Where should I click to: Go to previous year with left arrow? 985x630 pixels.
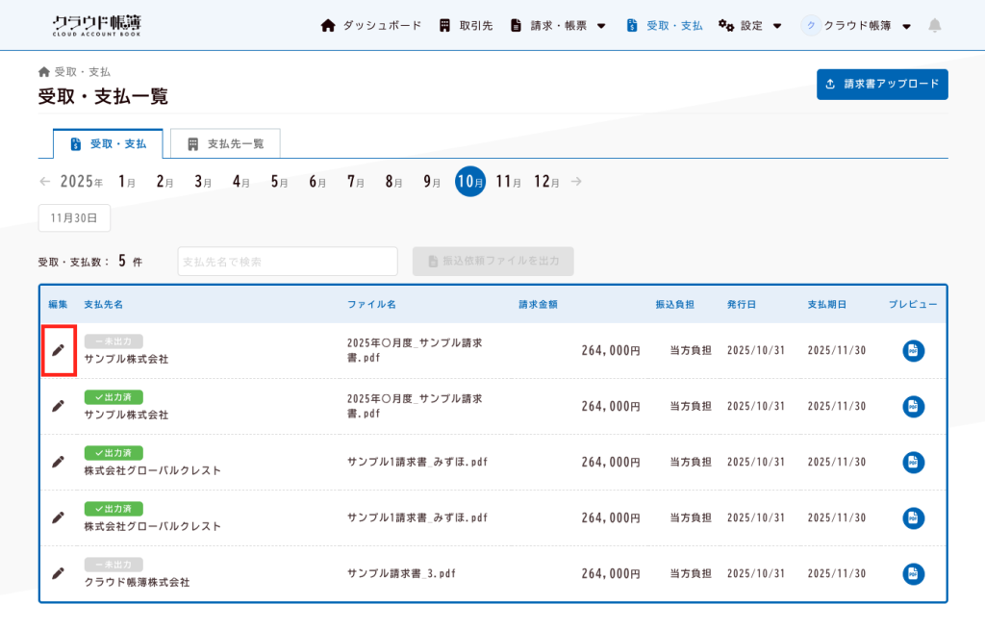click(x=45, y=181)
